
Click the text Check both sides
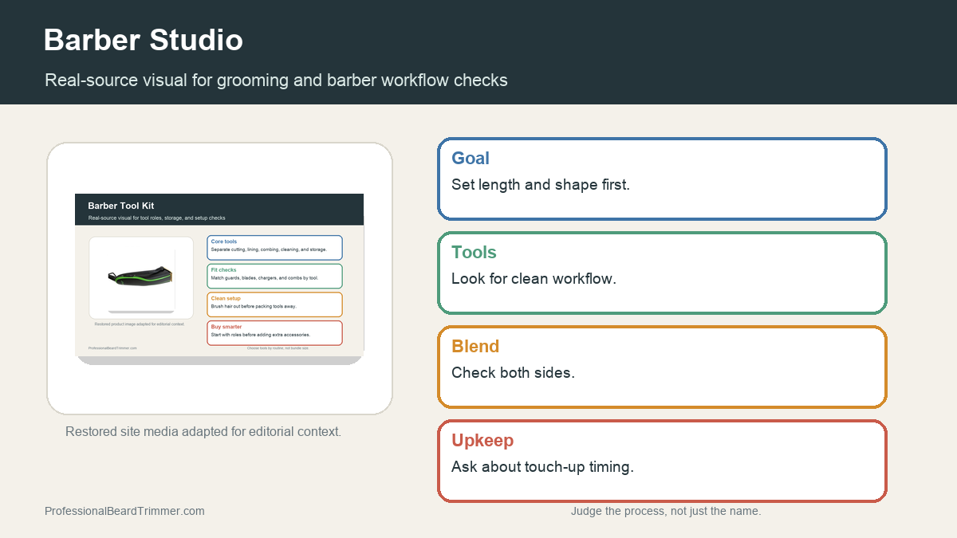pyautogui.click(x=513, y=372)
